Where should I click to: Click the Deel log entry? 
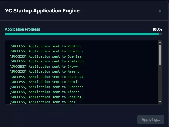click(43, 102)
